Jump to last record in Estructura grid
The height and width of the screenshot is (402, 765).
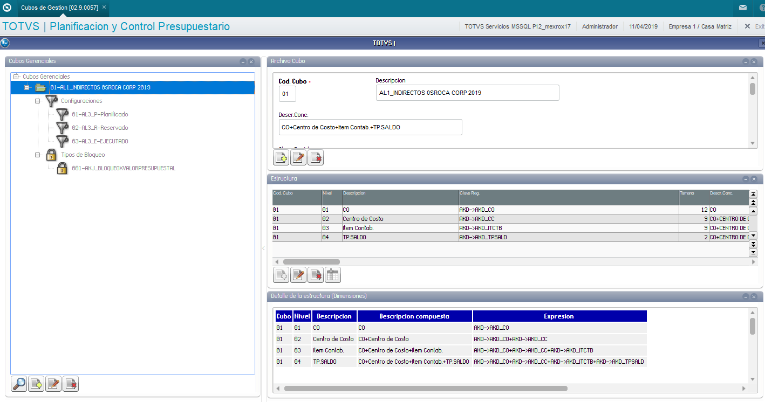tap(754, 252)
